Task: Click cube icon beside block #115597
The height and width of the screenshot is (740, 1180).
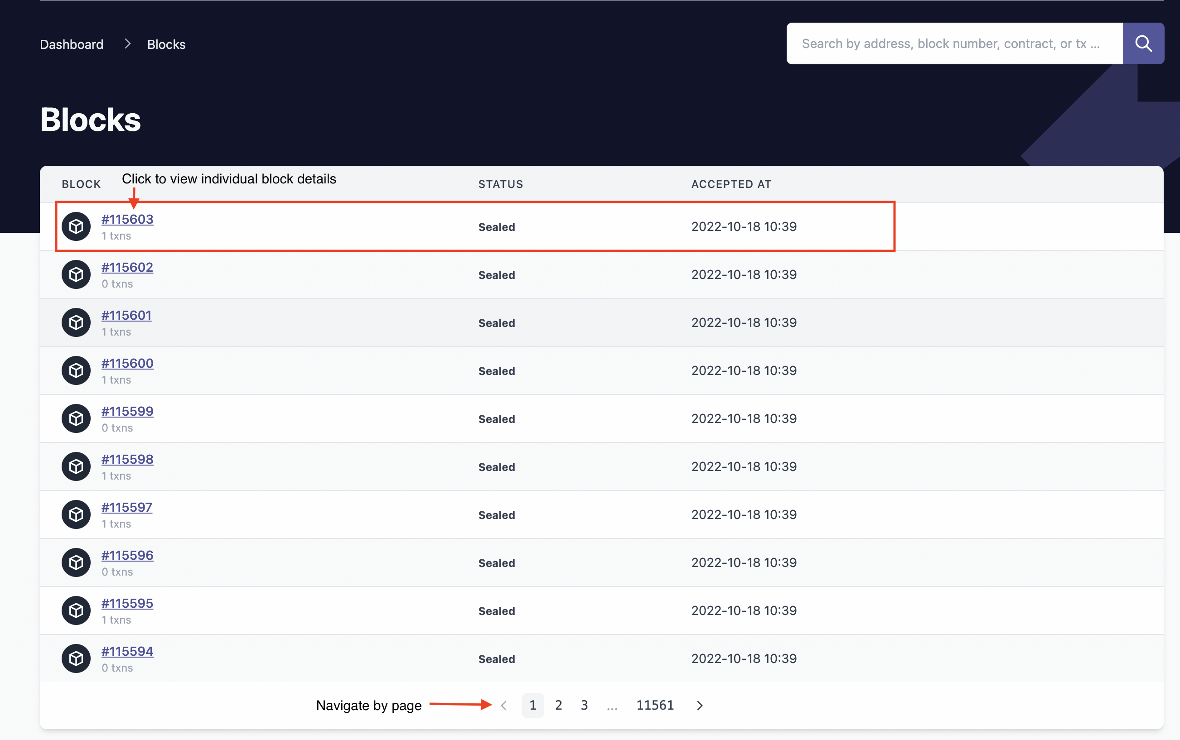Action: (76, 514)
